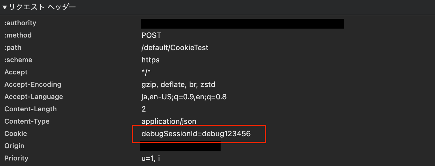Click the リクエスト ヘッダー section title

click(42, 7)
